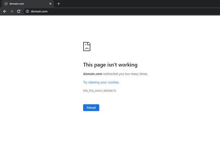View site information via the info icon
The image size is (220, 148).
coord(27,11)
